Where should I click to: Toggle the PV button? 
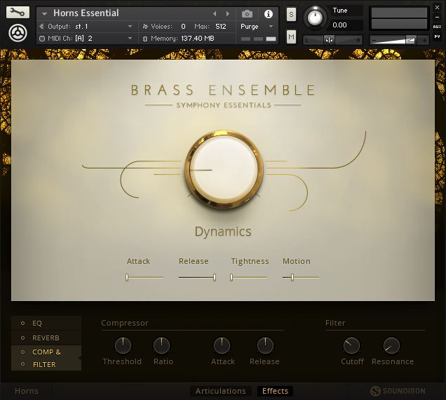(x=437, y=36)
